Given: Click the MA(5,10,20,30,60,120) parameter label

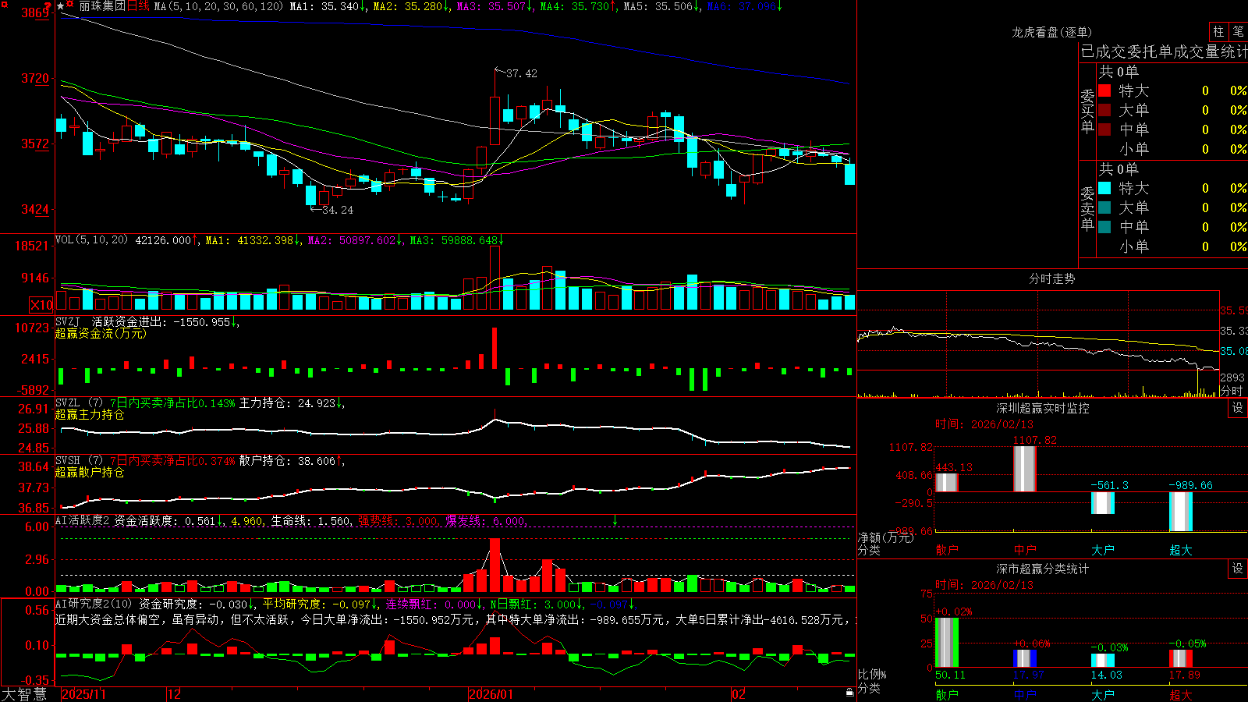Looking at the screenshot, I should point(218,6).
